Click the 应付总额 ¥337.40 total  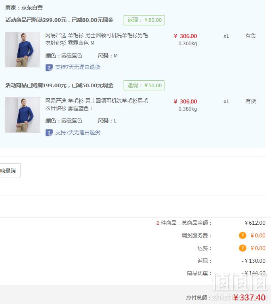point(249,298)
